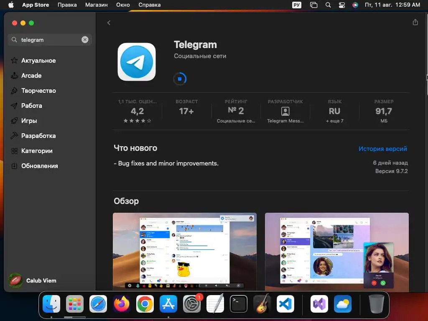Open GarageBand from the Dock

[x=262, y=303]
